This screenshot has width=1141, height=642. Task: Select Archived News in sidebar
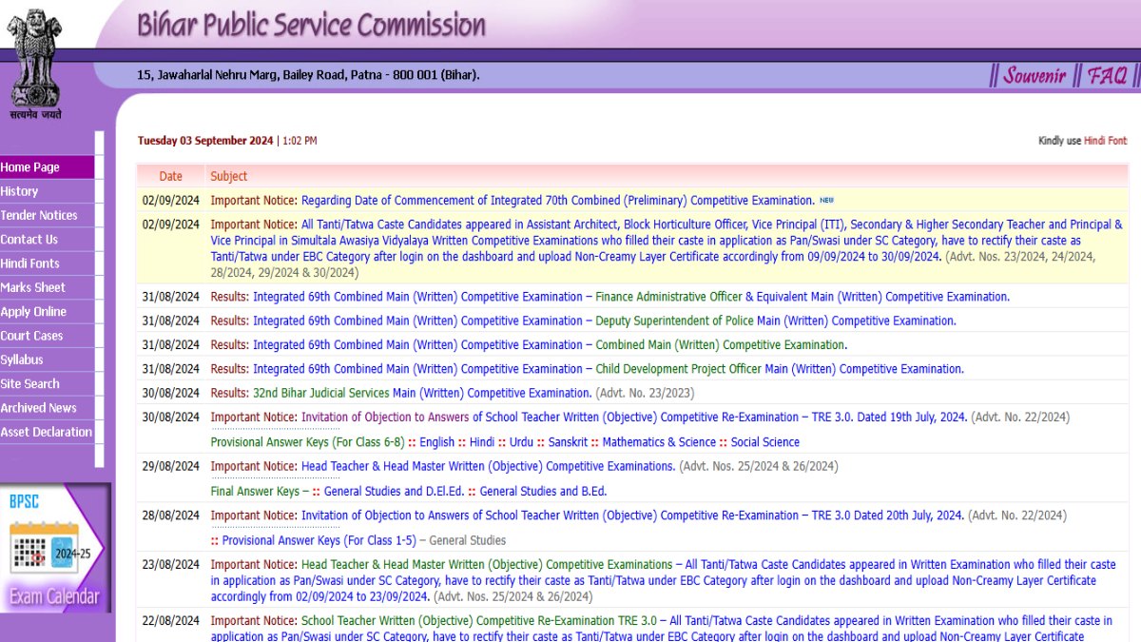[39, 408]
